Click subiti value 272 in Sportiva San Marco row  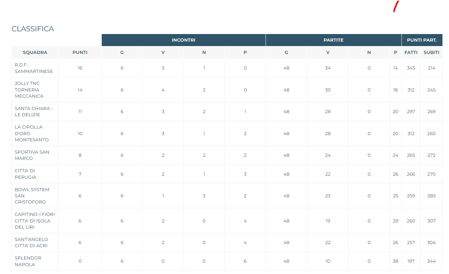click(x=431, y=155)
